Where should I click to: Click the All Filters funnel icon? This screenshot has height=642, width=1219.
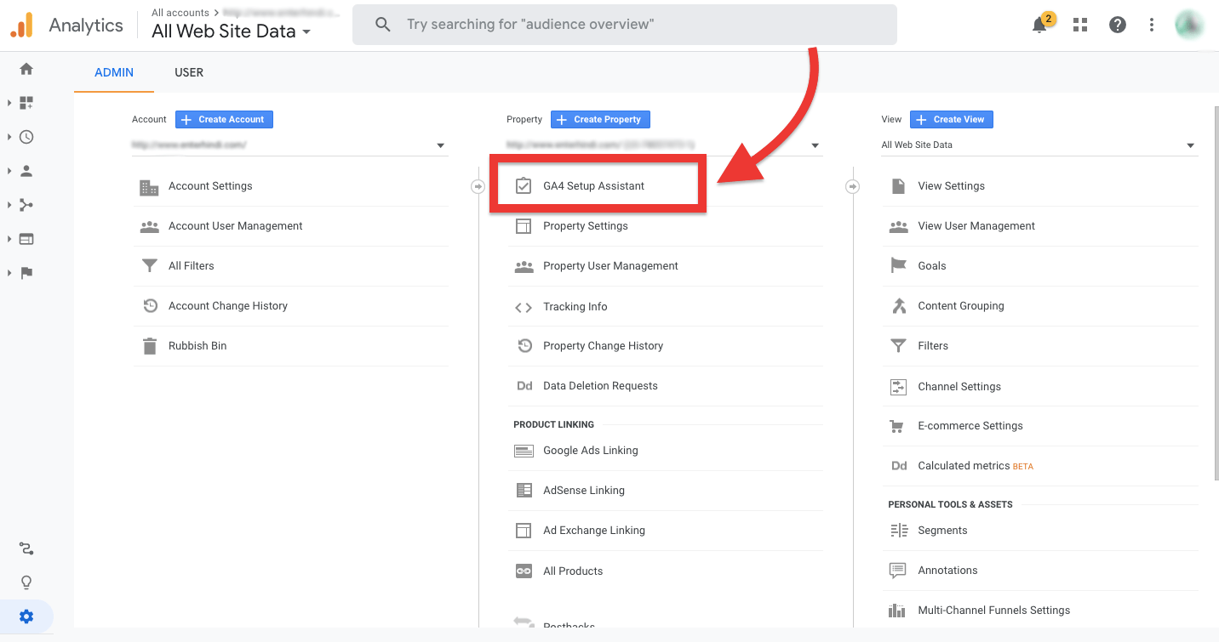pos(150,266)
